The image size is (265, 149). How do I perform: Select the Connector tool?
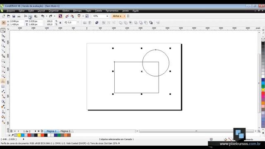3,96
